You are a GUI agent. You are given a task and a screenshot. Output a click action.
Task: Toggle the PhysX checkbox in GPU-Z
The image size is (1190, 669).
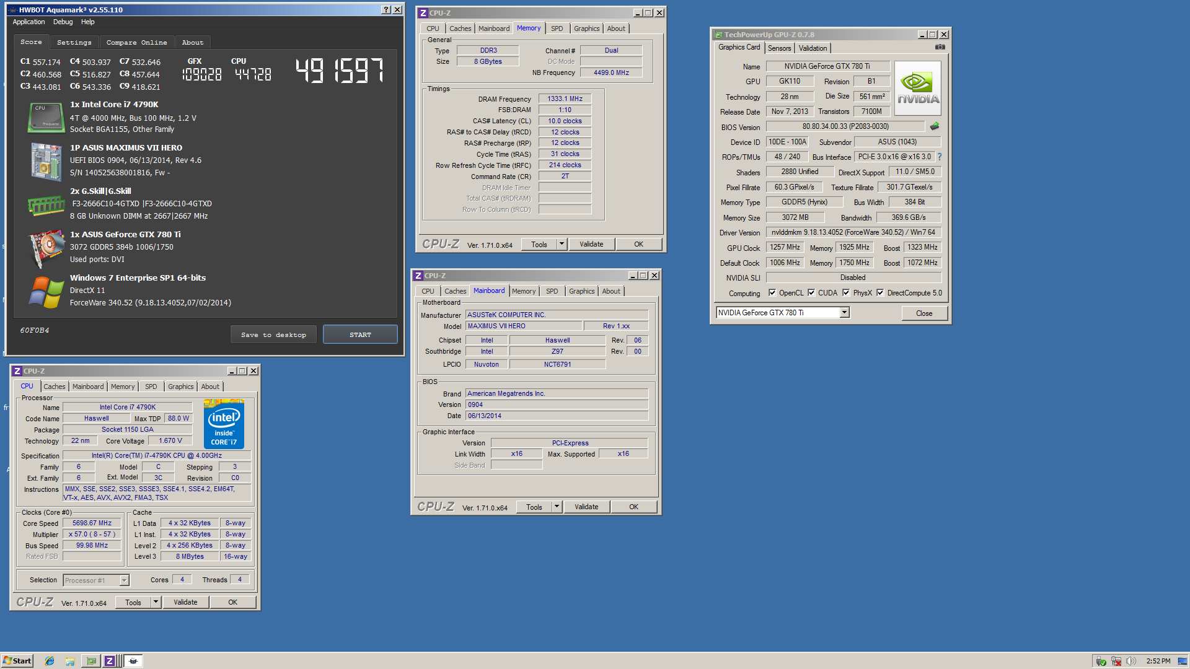tap(846, 293)
